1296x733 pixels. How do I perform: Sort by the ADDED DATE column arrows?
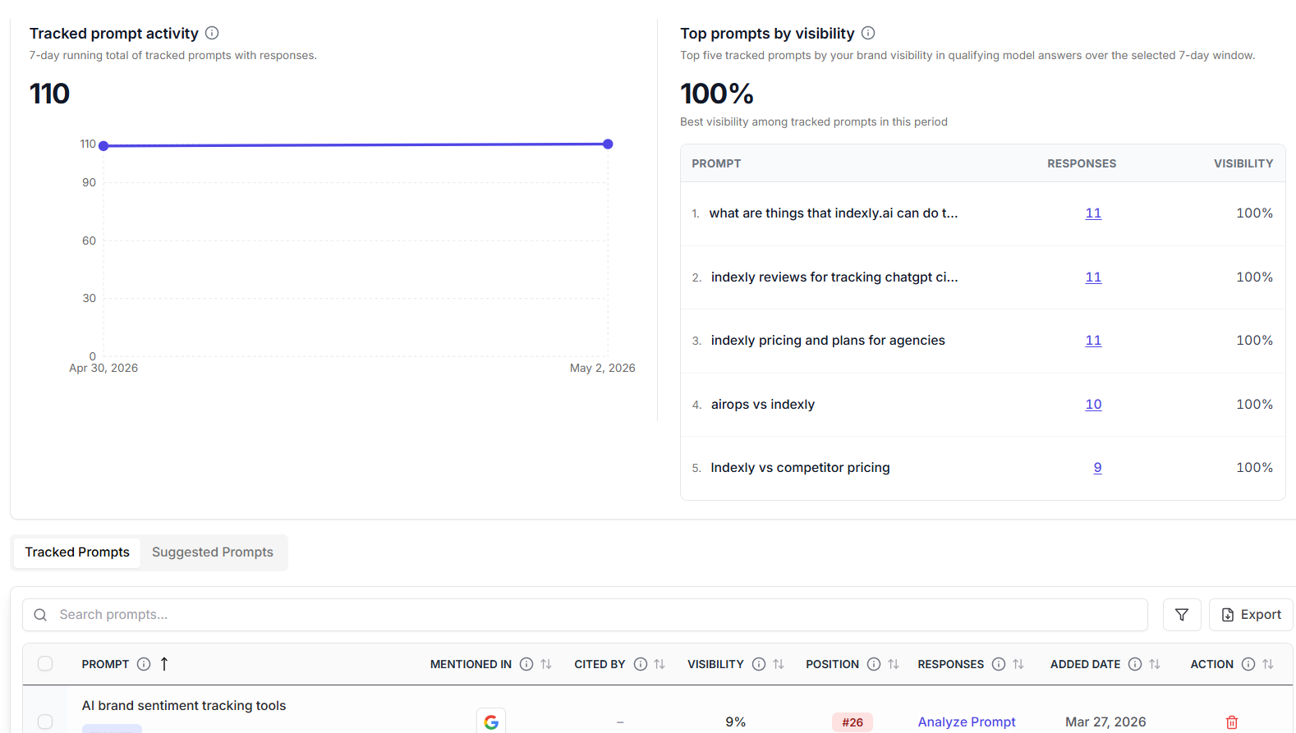(1155, 664)
